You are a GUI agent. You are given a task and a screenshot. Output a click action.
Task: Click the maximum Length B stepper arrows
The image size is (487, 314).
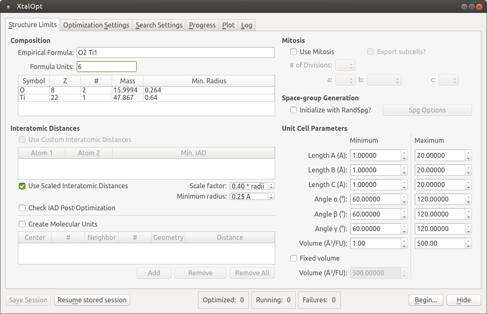(468, 170)
